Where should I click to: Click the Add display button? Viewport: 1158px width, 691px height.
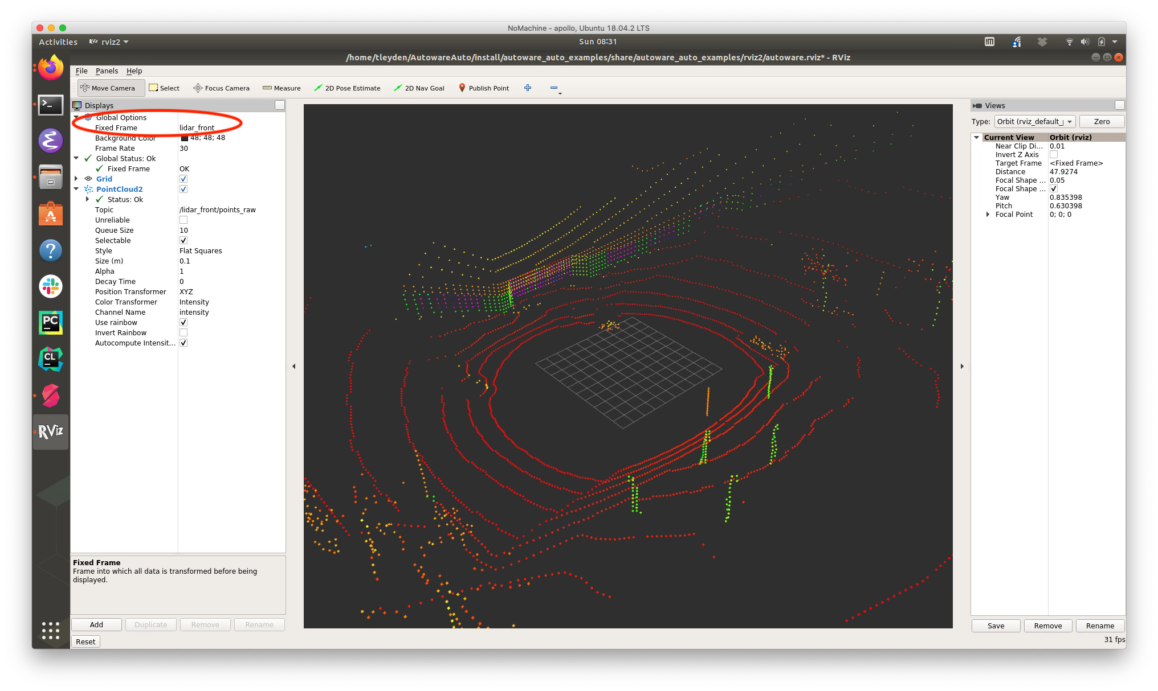[x=96, y=624]
